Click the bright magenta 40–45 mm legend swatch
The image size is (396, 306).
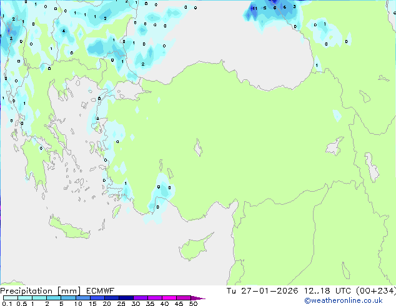click(169, 298)
